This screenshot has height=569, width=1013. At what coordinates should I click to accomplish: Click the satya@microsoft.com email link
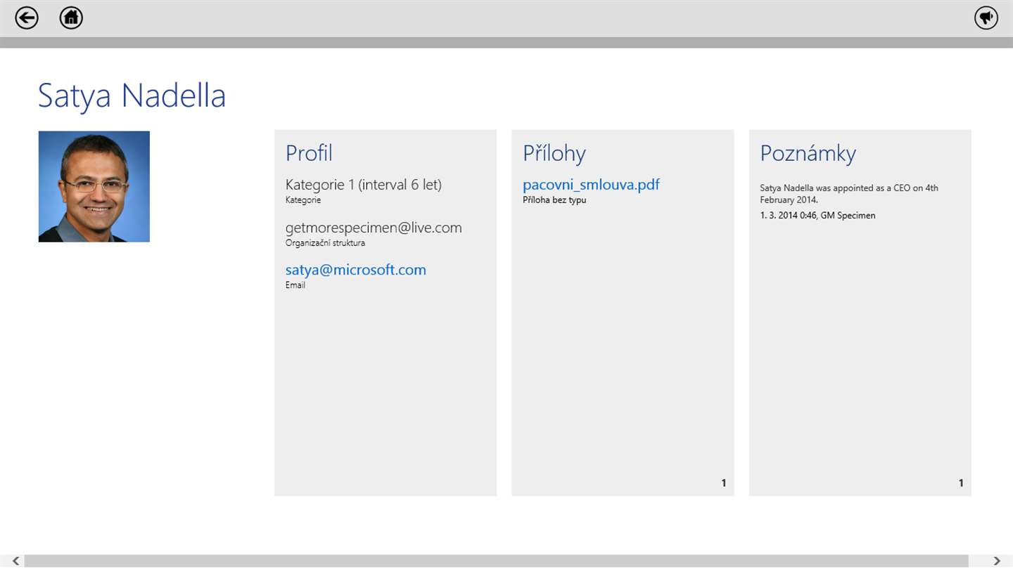tap(355, 270)
